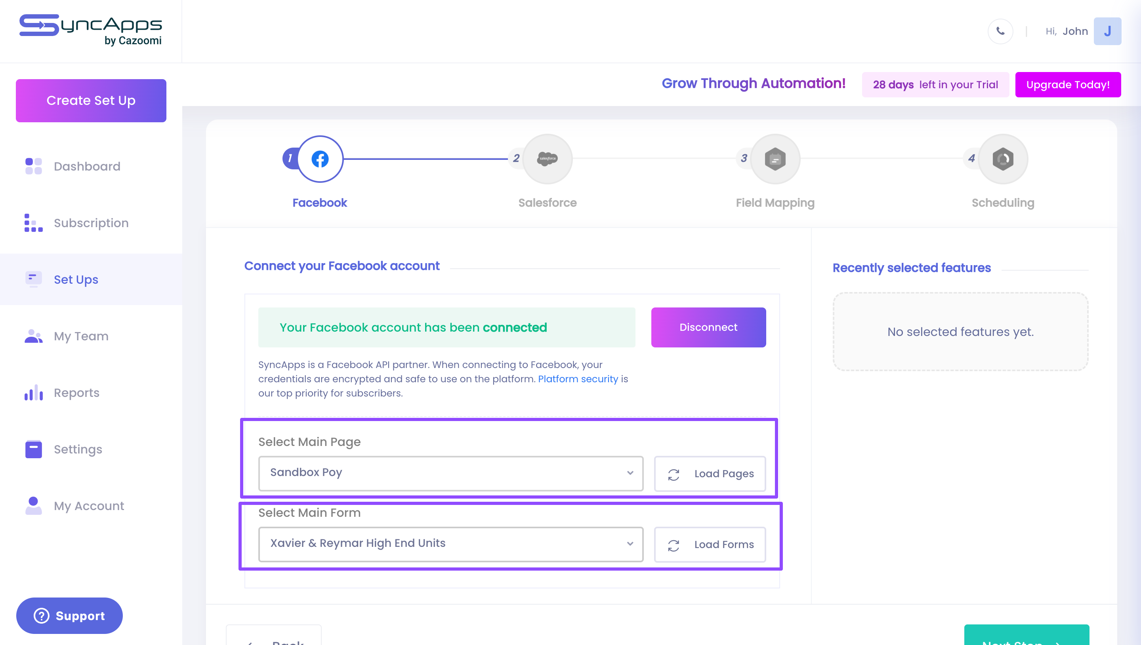Viewport: 1141px width, 645px height.
Task: Click the Load Forms button
Action: (710, 544)
